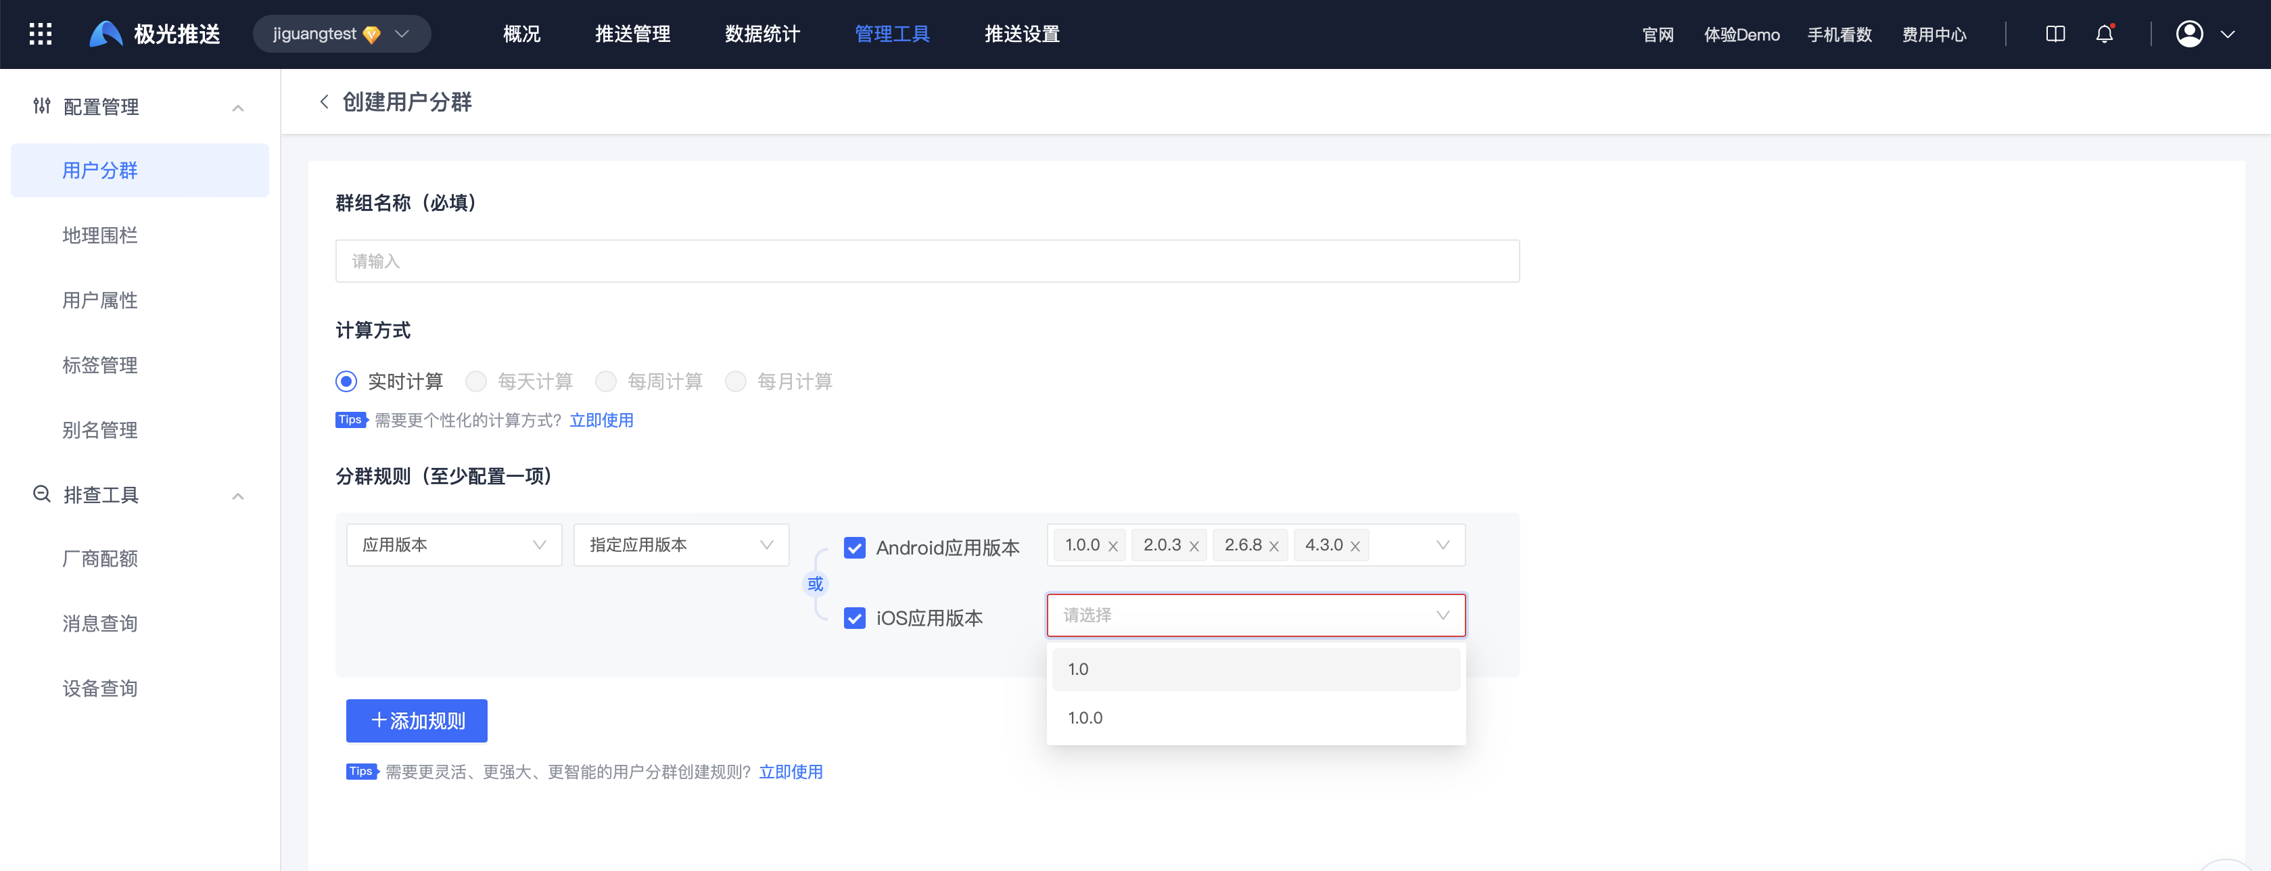The height and width of the screenshot is (871, 2271).
Task: Click the 排查工具 magnifier icon
Action: (x=41, y=494)
